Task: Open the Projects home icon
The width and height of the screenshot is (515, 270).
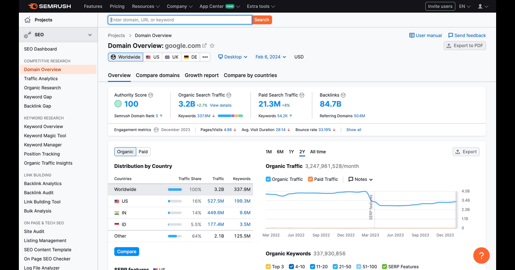Action: (x=27, y=20)
